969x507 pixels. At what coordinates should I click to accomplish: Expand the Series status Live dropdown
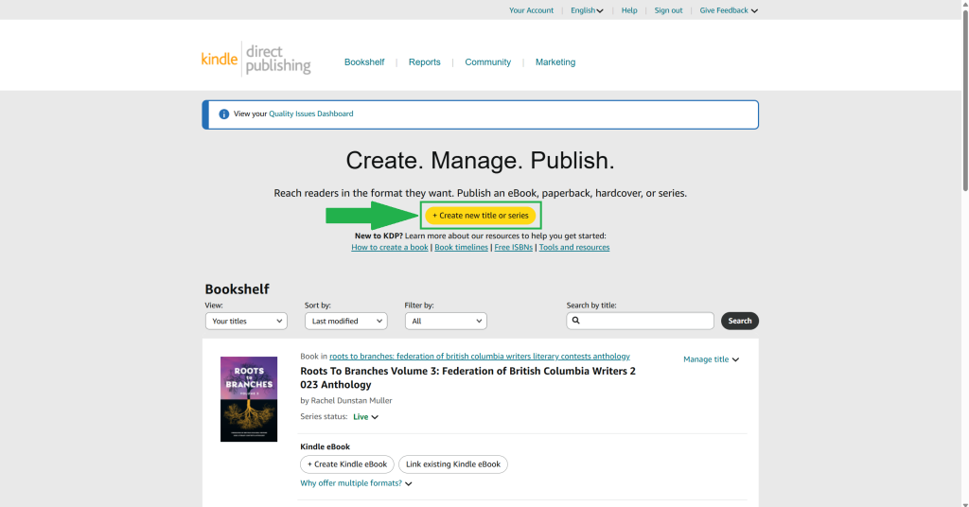point(366,417)
